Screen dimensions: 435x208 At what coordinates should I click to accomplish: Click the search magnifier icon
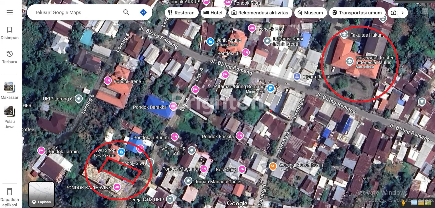click(126, 12)
